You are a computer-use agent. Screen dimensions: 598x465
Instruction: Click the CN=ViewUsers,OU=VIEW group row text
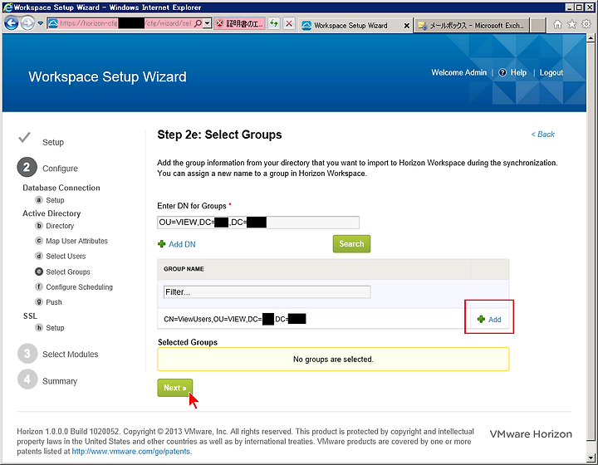(235, 319)
